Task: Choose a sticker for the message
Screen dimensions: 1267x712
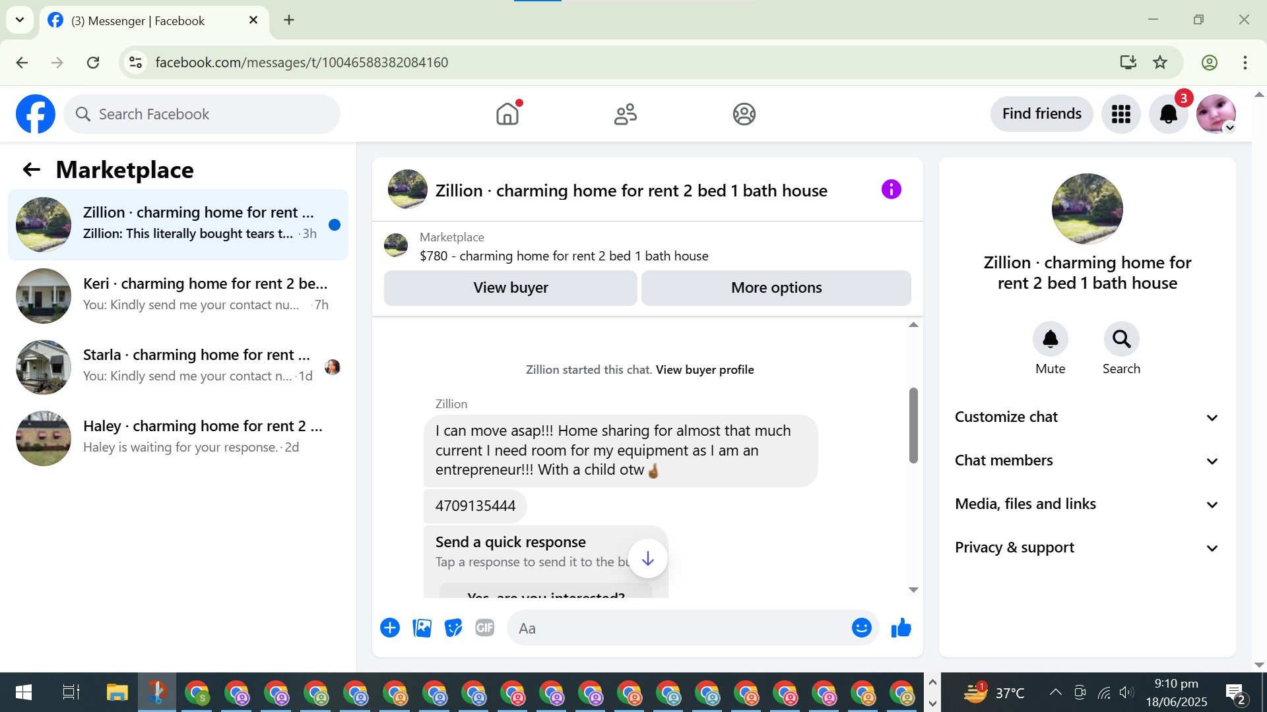Action: click(x=453, y=628)
